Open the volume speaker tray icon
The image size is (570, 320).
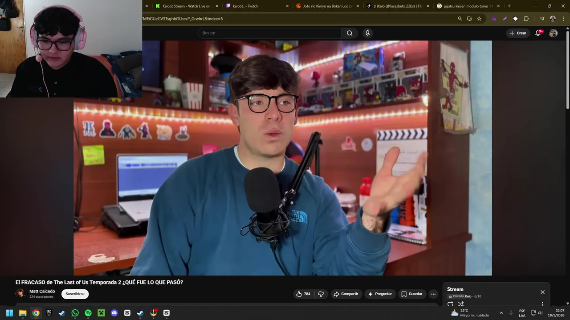[540, 313]
